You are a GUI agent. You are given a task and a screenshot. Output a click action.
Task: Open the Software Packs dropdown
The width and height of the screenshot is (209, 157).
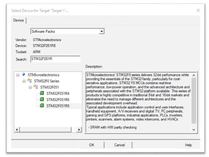[102, 31]
